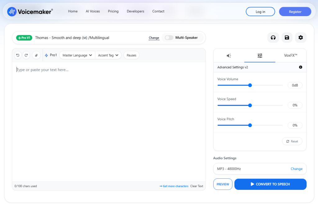Screen dimensions: 318x207
Task: Expand the Accent Tag dropdown
Action: pyautogui.click(x=108, y=55)
